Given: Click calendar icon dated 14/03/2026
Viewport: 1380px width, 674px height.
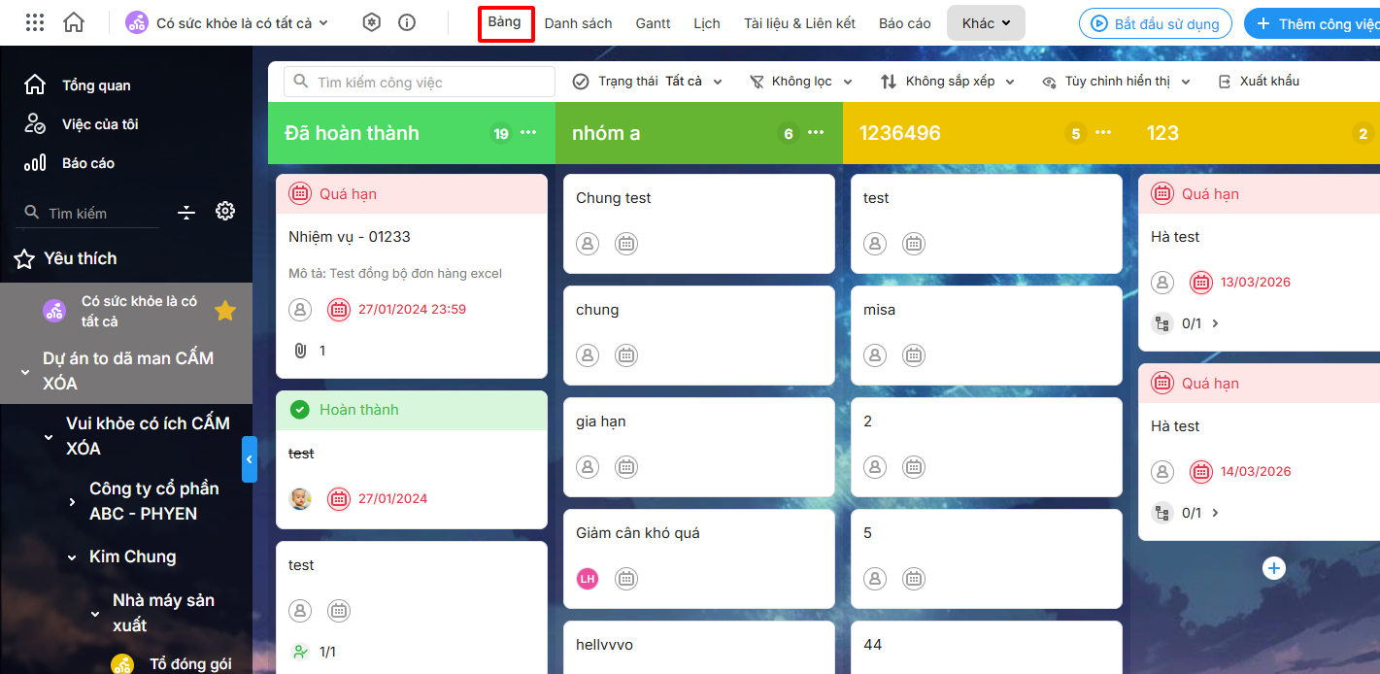Looking at the screenshot, I should point(1201,472).
